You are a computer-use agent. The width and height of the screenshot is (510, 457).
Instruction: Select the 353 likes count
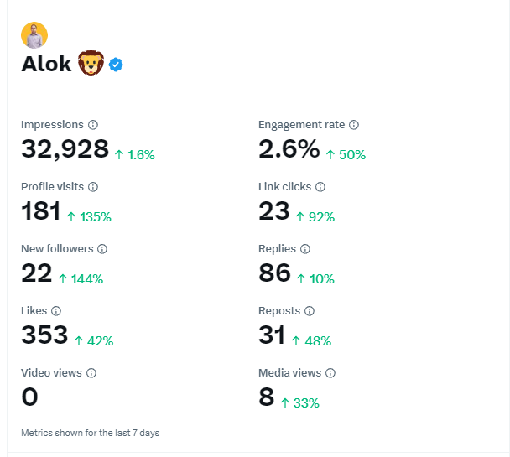[44, 335]
